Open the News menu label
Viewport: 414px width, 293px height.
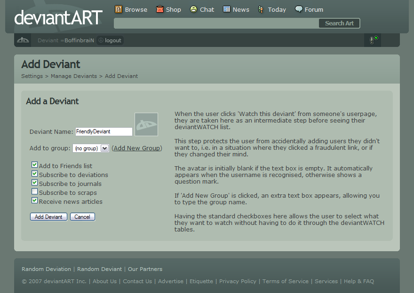(x=241, y=9)
